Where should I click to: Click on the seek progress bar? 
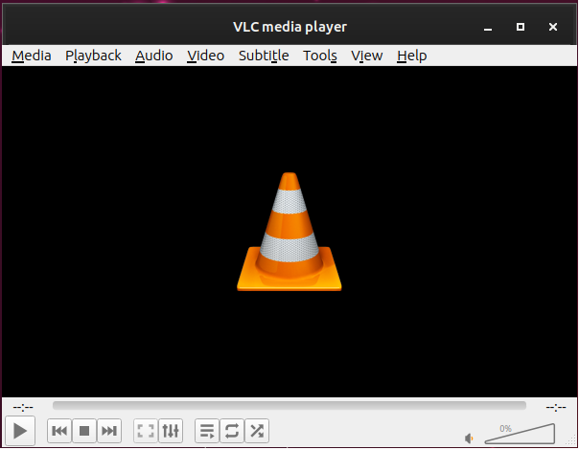coord(289,406)
